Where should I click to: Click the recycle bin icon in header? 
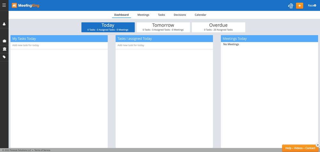tap(291, 6)
